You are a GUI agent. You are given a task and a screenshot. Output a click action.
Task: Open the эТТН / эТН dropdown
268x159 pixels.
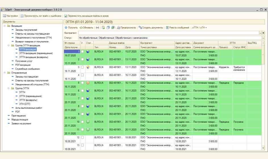click(200, 28)
